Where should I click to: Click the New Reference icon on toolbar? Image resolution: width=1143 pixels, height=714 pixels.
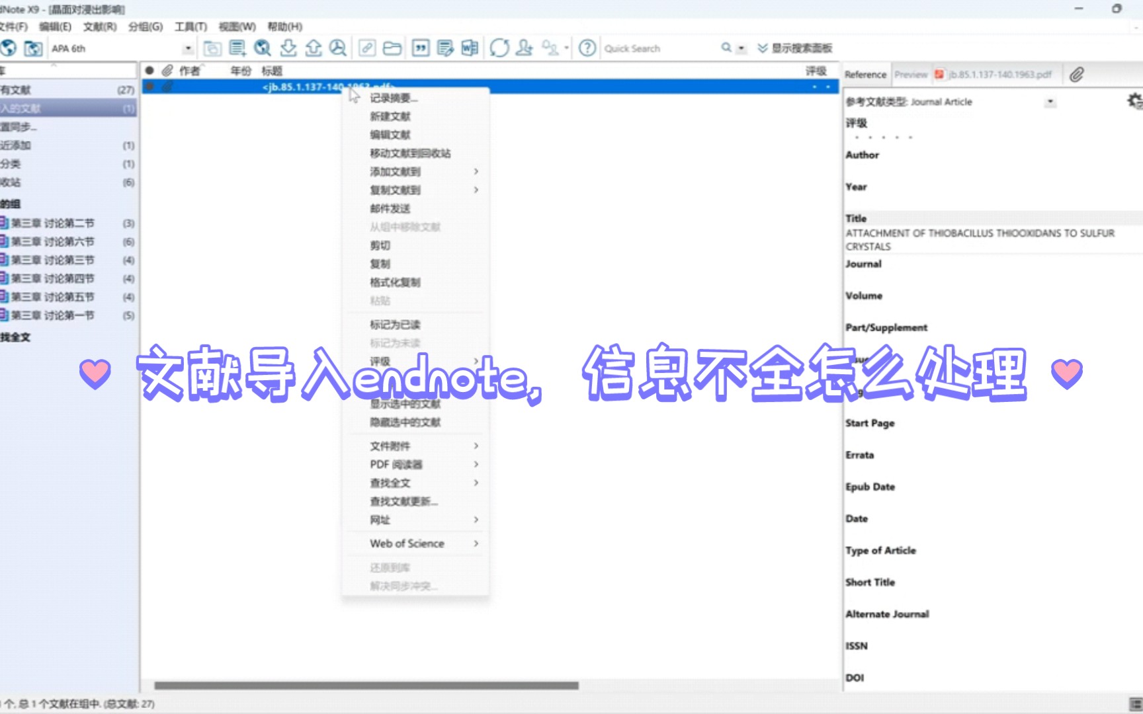(x=237, y=48)
